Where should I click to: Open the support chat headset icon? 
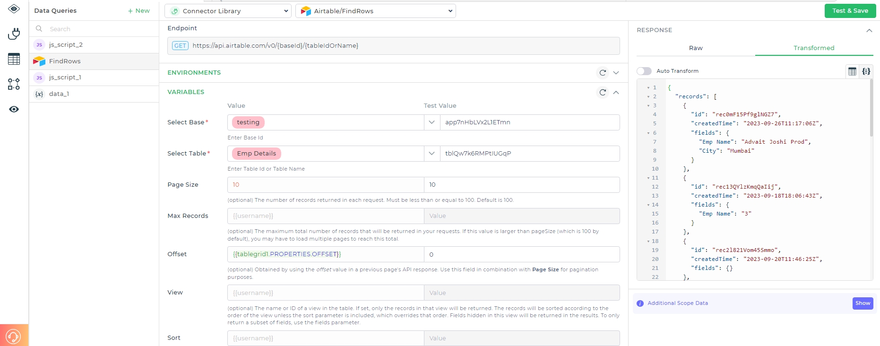tap(14, 336)
